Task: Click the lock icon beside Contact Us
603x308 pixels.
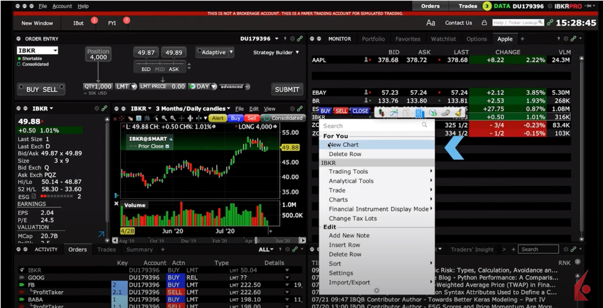Action: click(484, 23)
